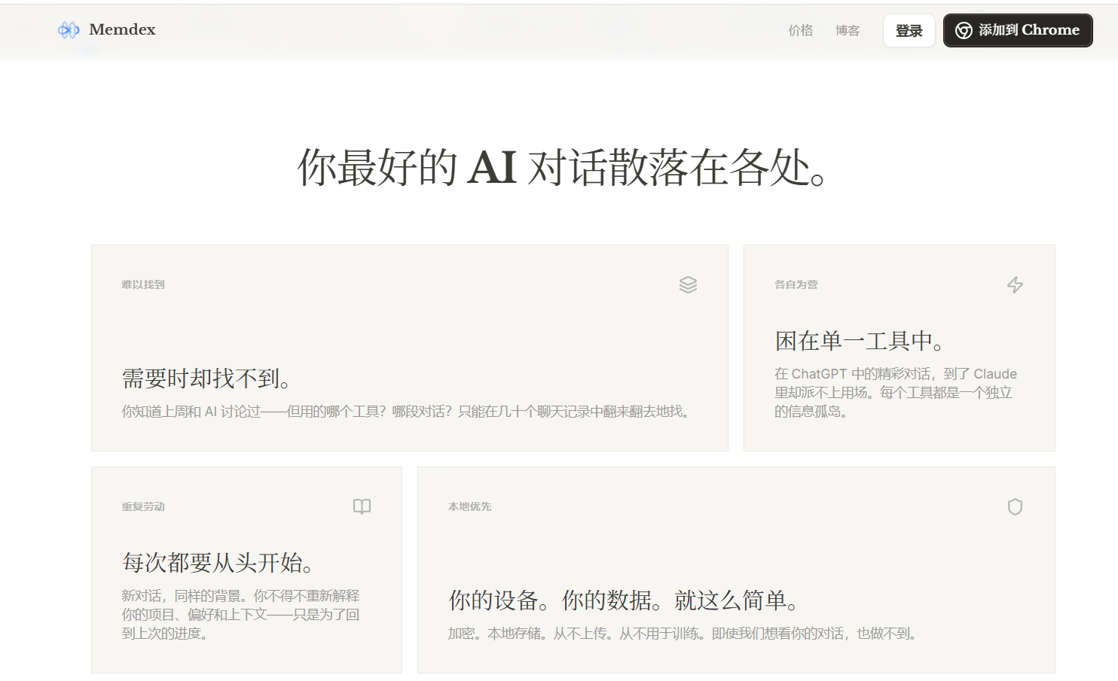Open the Memdex brand name link
The width and height of the screenshot is (1118, 681).
[x=122, y=29]
